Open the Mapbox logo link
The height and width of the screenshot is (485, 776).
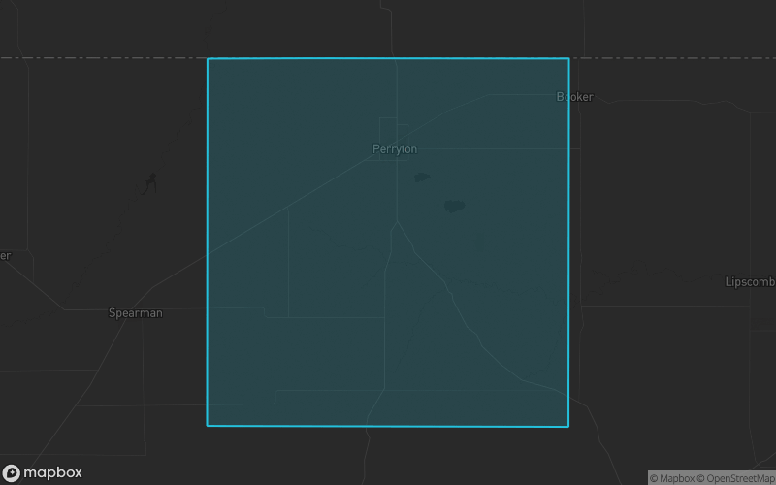pyautogui.click(x=42, y=472)
